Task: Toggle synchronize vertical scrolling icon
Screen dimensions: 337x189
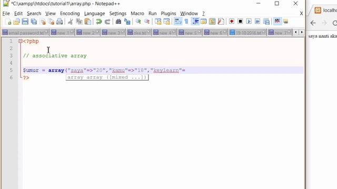Action: (158, 22)
